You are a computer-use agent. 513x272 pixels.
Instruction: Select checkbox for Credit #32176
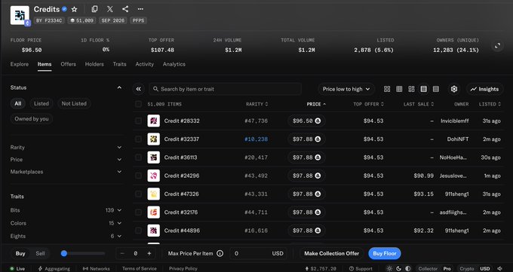(138, 212)
